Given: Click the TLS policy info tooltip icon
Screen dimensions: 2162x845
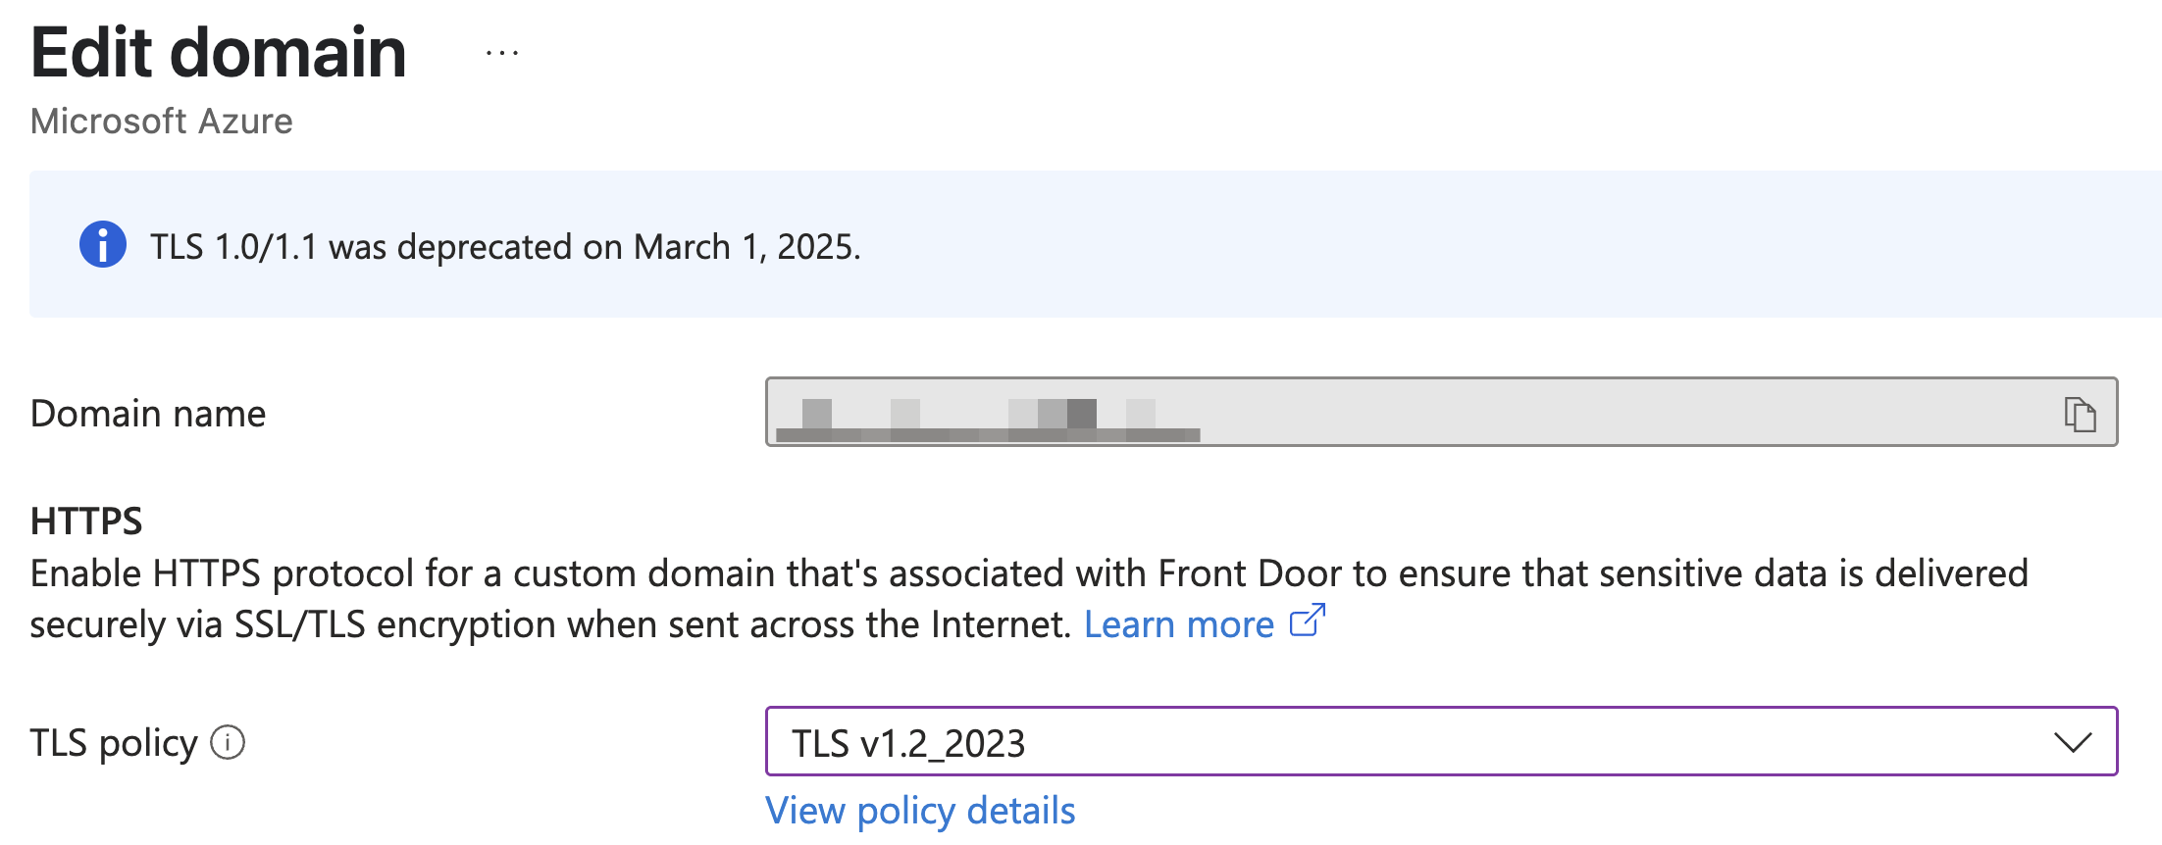Looking at the screenshot, I should coord(228,742).
